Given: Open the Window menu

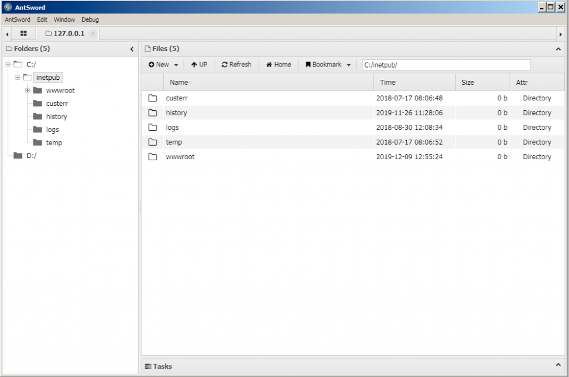Looking at the screenshot, I should click(64, 19).
